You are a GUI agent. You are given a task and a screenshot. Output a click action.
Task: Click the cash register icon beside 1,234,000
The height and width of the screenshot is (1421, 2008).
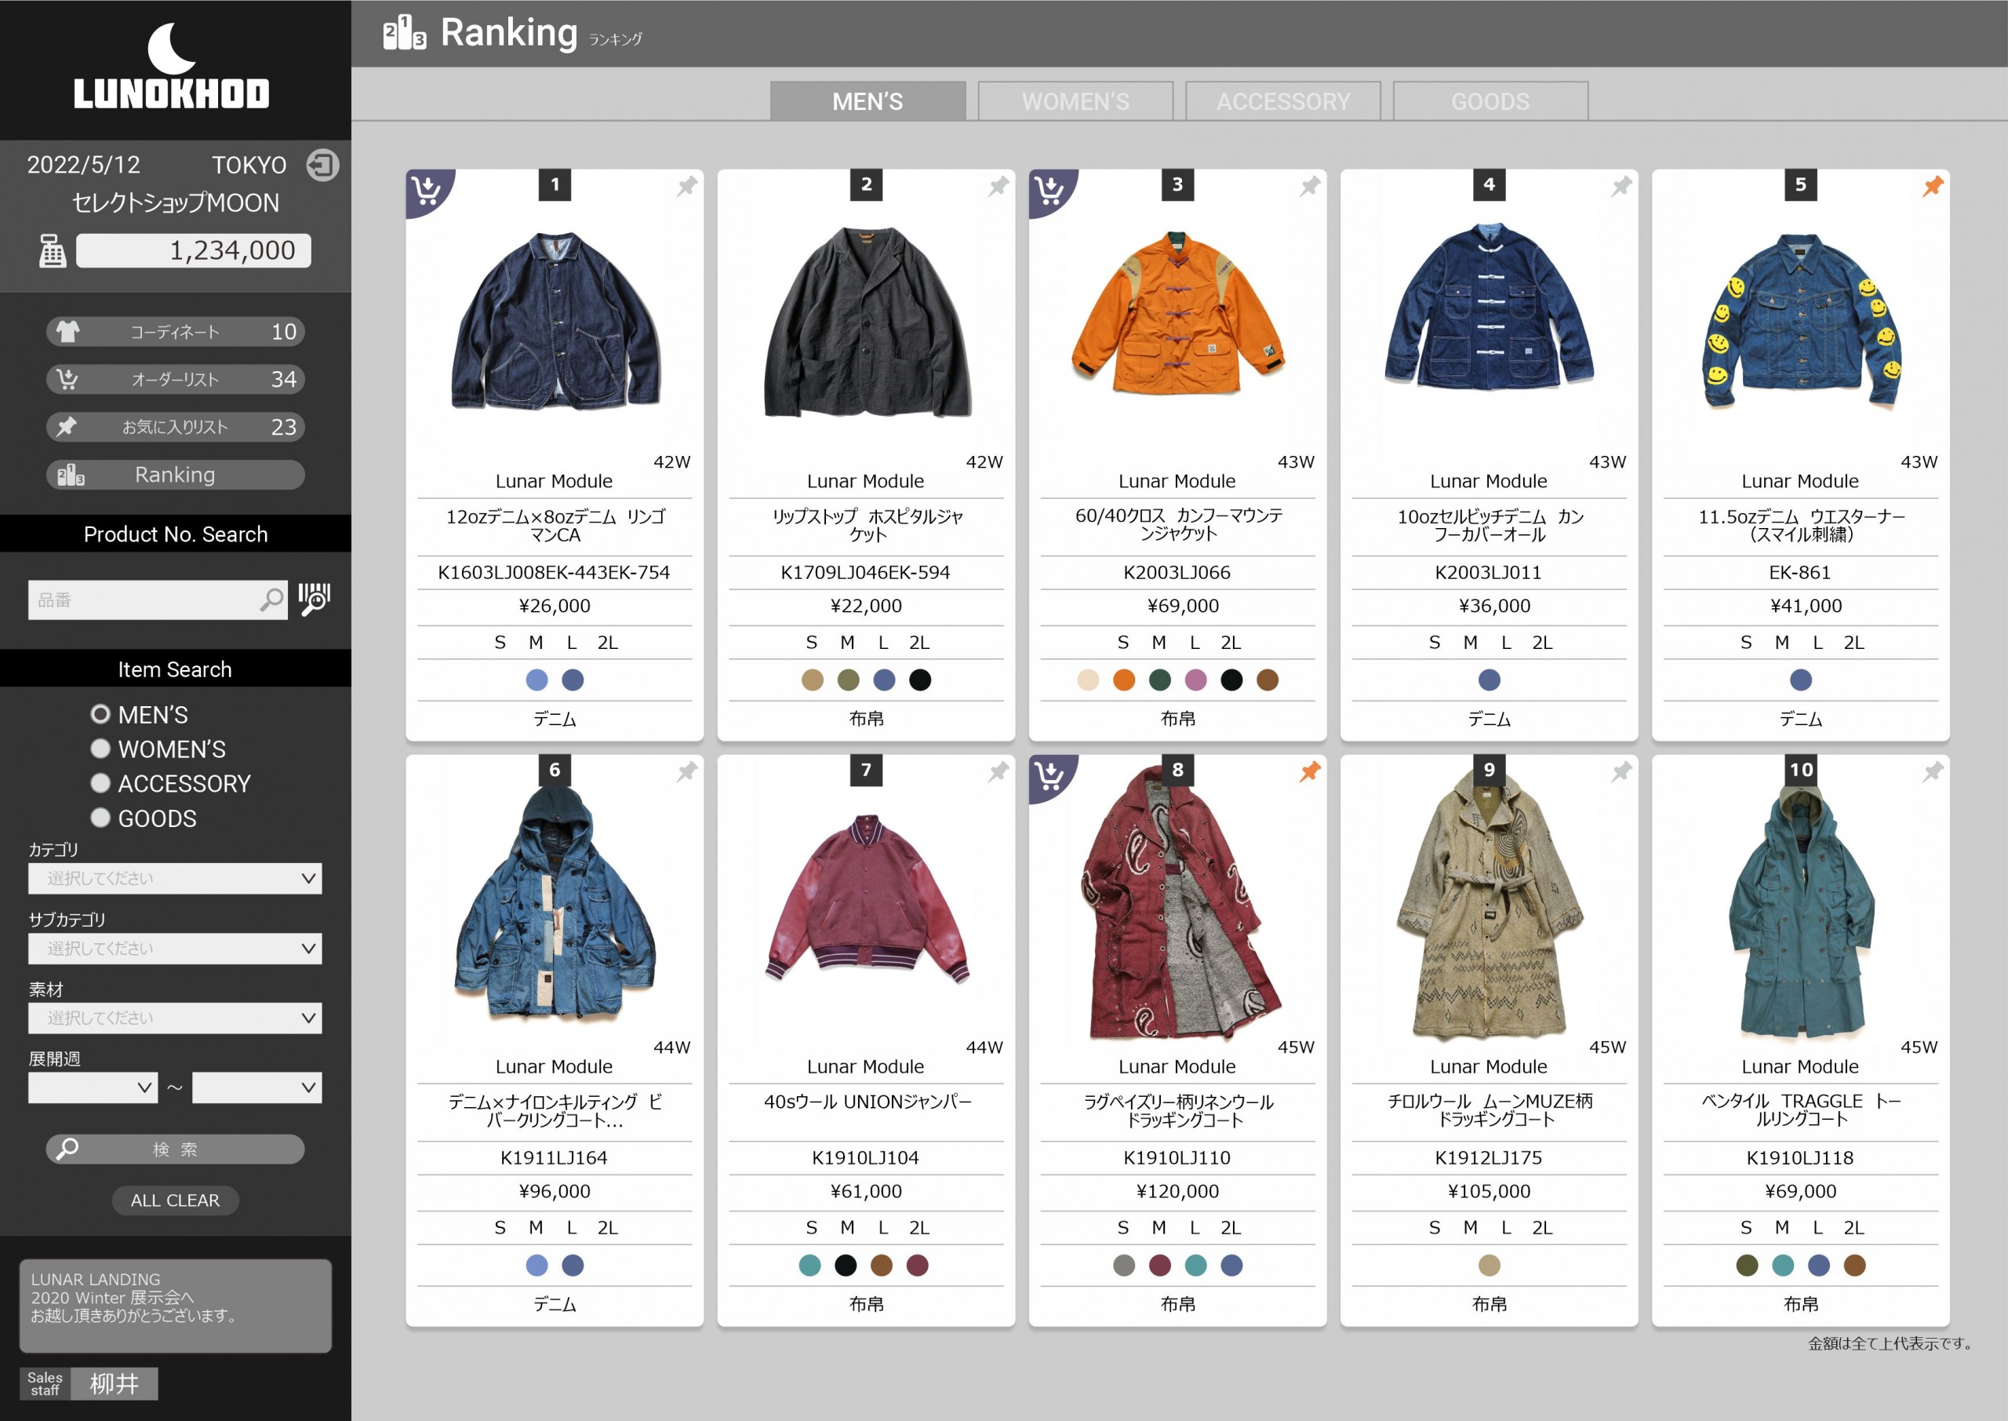(52, 251)
